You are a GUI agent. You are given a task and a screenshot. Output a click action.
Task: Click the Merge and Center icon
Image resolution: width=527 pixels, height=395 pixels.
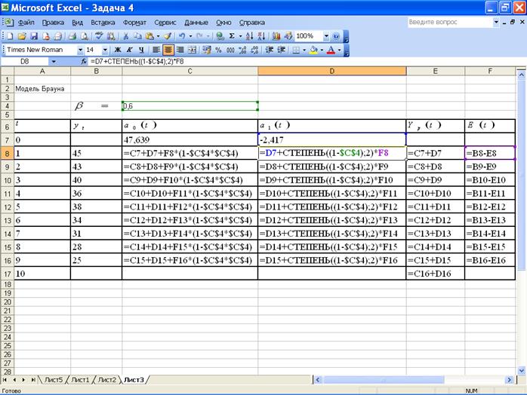tap(192, 50)
